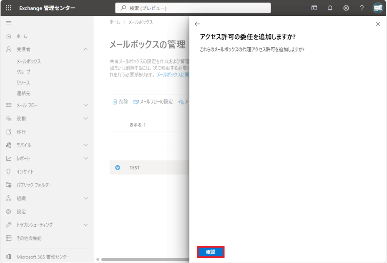Click the 移行 icon in the sidebar
The image size is (387, 263).
[x=9, y=132]
